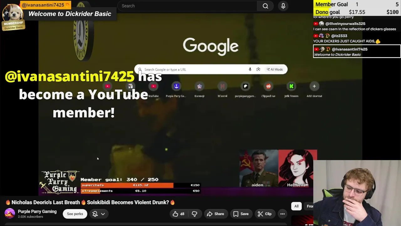
Task: Like the video with 48 likes
Action: pos(179,214)
